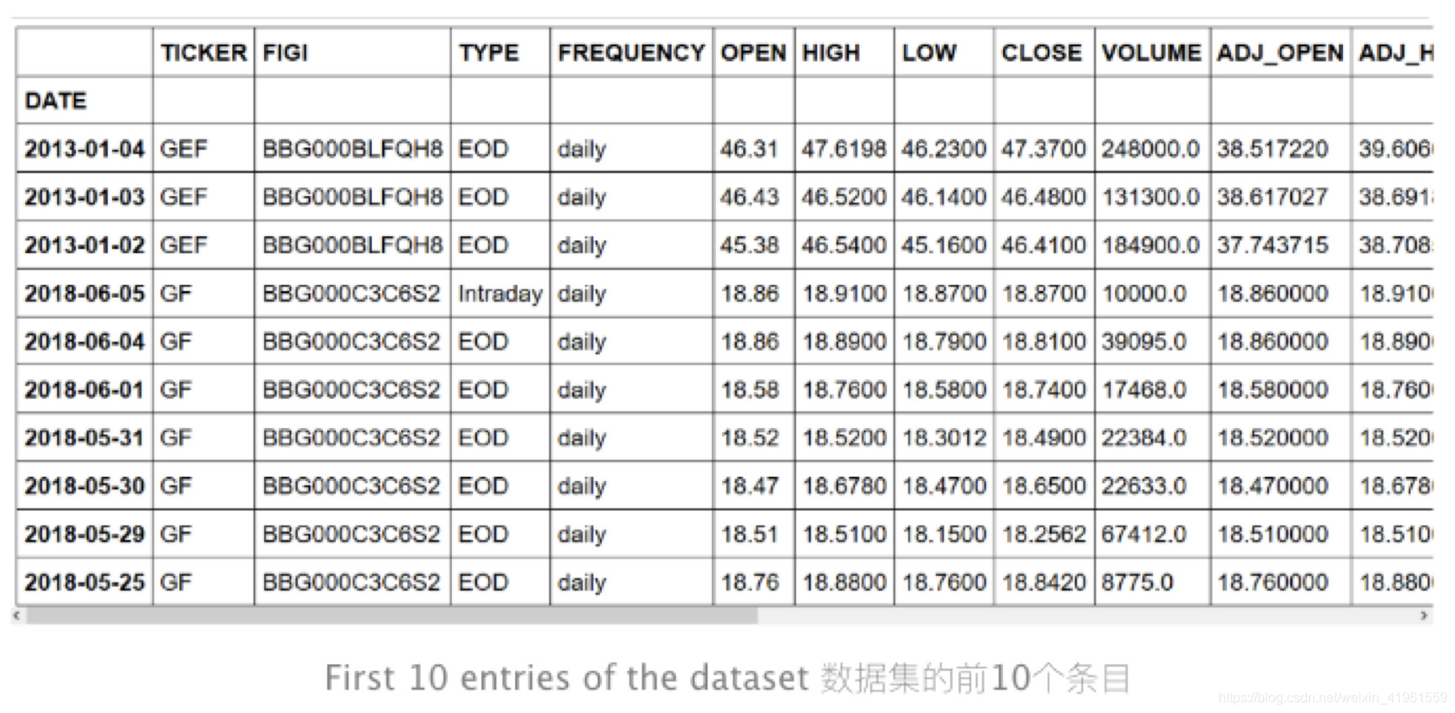Click open value 45.38
Screen dimensions: 1455x713
pos(749,245)
